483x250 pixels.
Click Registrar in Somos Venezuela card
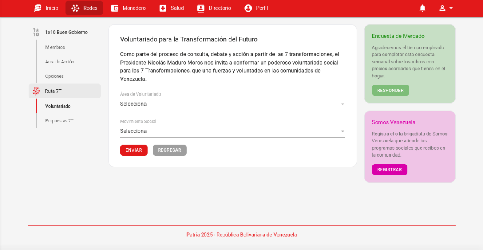click(389, 169)
